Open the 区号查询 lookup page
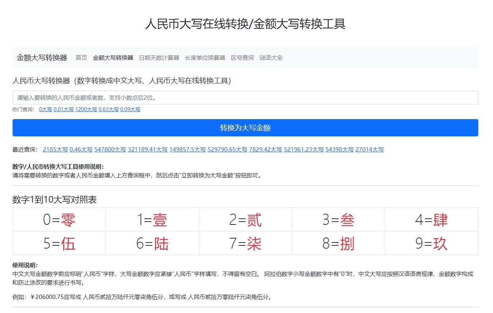 [241, 58]
